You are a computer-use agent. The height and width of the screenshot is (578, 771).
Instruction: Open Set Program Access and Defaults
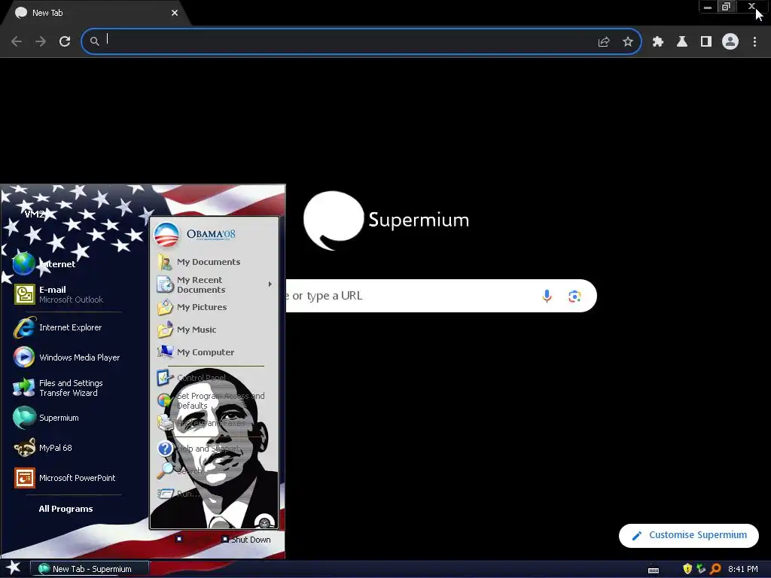212,400
